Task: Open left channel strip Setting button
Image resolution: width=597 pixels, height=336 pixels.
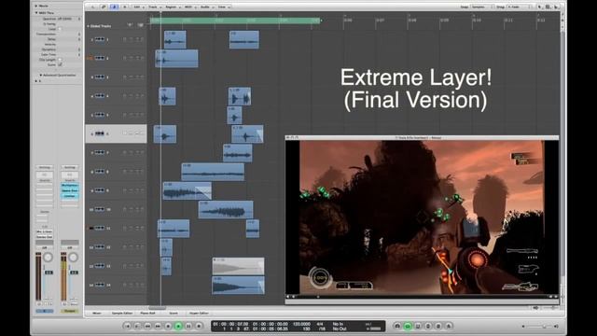Action: (45, 167)
